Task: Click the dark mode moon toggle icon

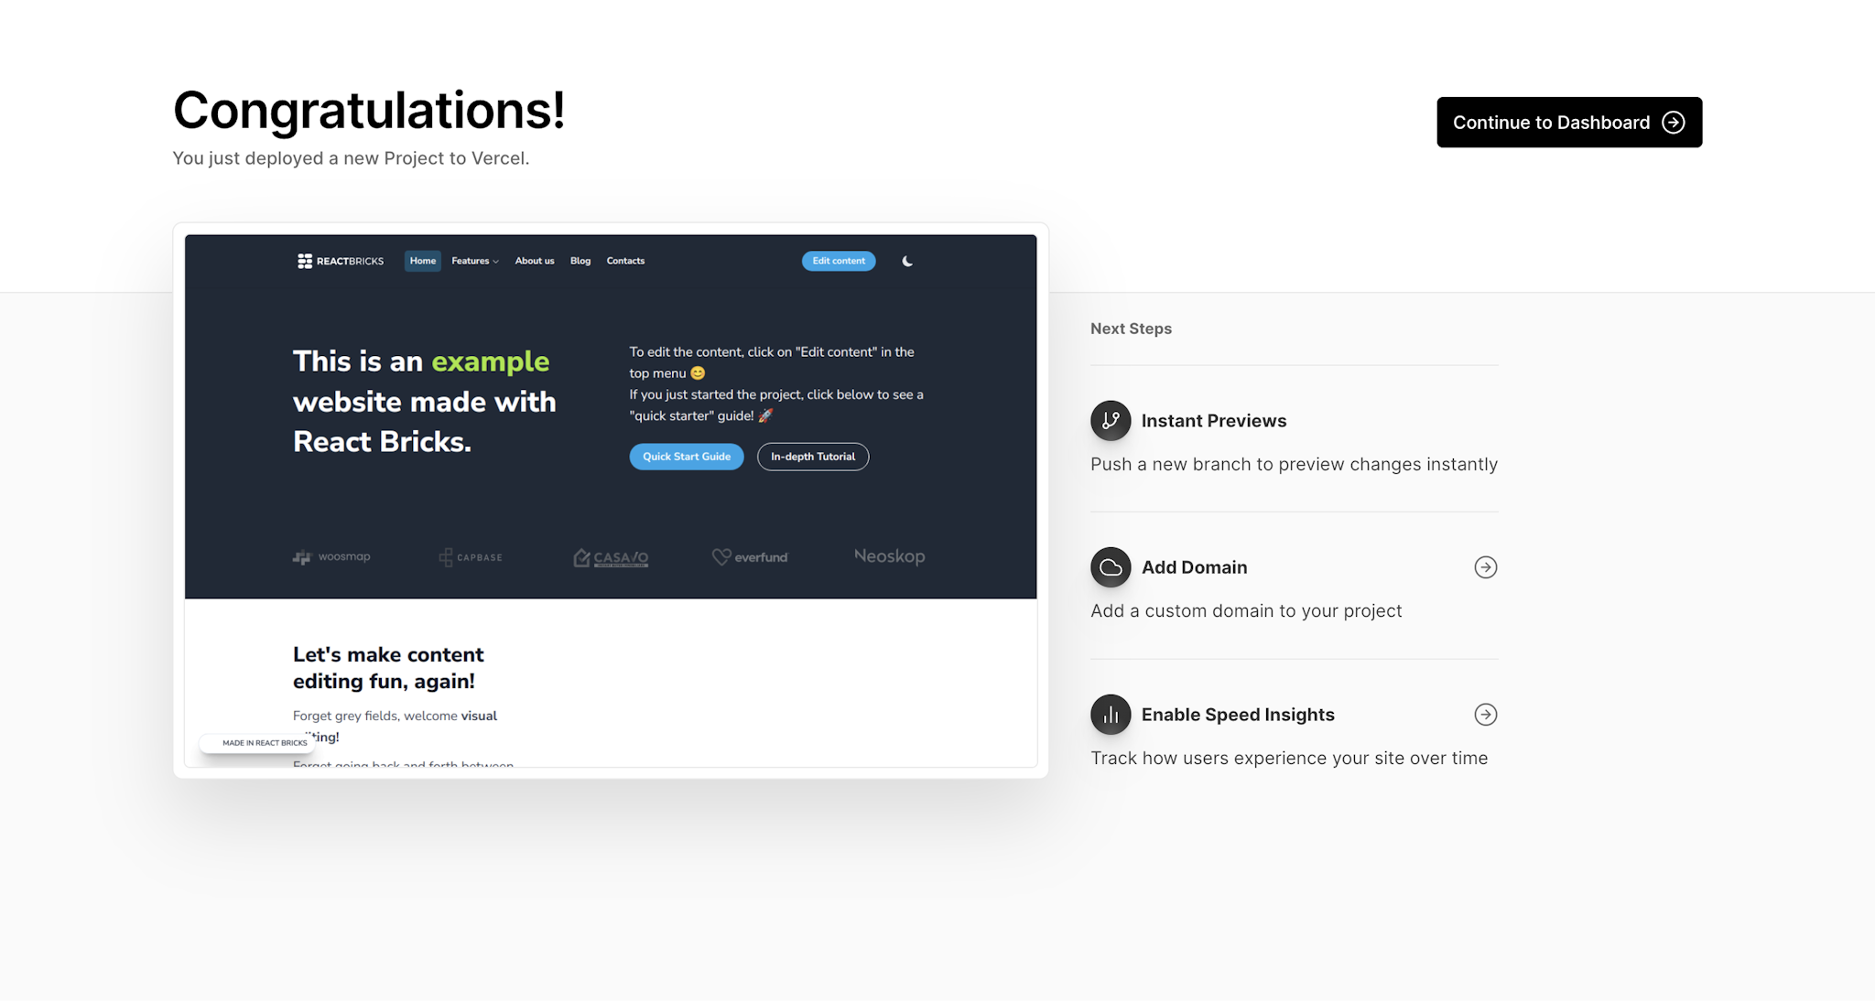Action: [905, 262]
